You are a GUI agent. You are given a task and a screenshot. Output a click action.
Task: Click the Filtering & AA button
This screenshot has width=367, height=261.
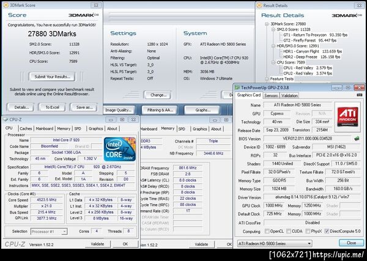tap(160, 110)
